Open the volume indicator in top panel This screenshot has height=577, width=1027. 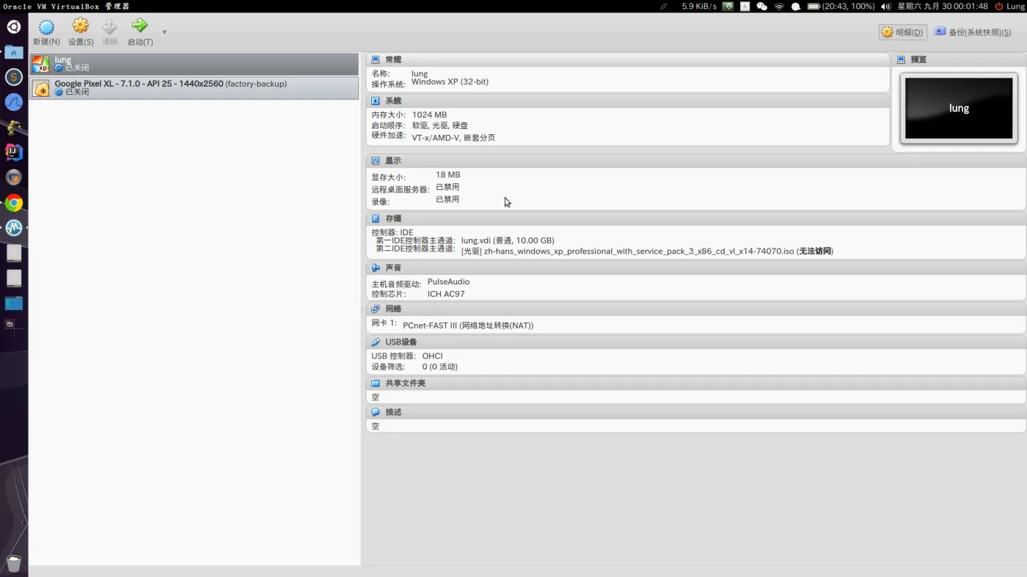[x=885, y=7]
